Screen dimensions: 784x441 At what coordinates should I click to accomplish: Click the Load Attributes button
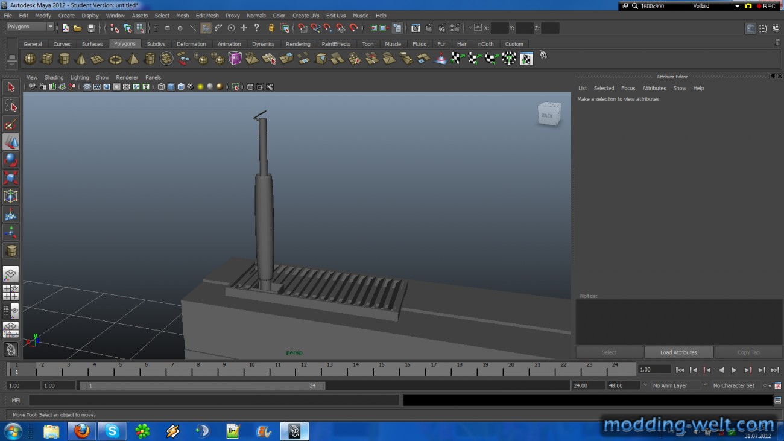point(678,352)
